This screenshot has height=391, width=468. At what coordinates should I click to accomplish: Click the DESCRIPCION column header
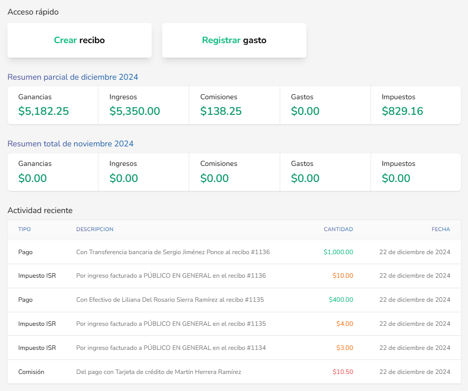point(95,229)
